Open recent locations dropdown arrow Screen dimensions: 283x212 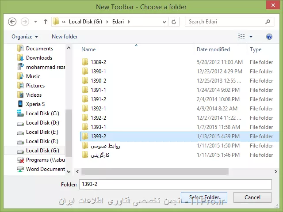(35, 22)
